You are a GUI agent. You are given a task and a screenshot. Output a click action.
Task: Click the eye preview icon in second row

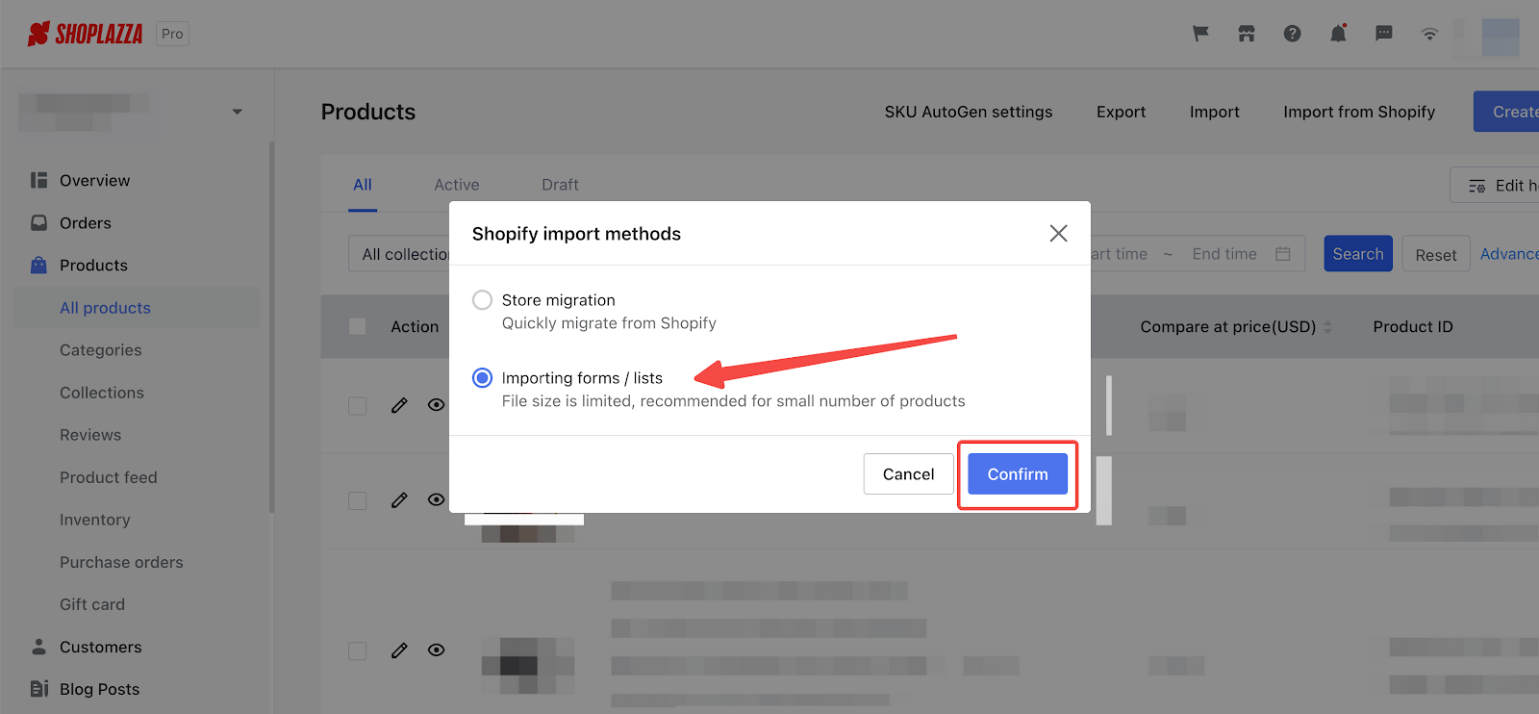click(x=436, y=500)
